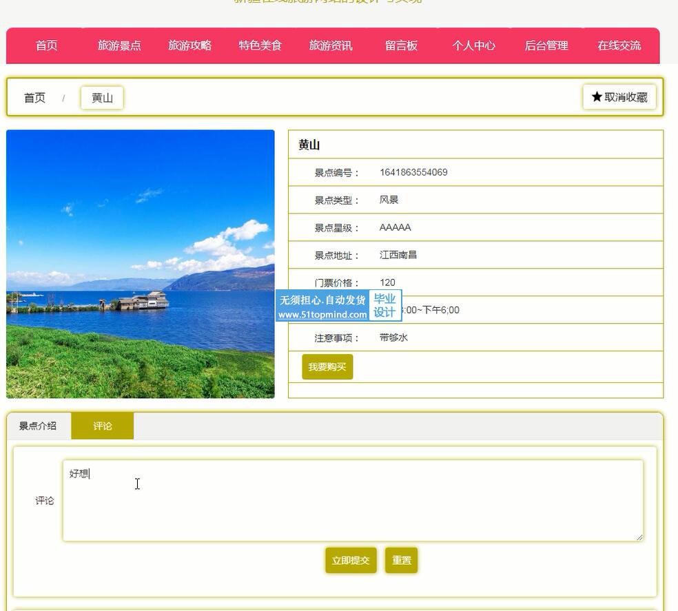Click the 首页 breadcrumb link
Screen dimensions: 678x611
[34, 98]
